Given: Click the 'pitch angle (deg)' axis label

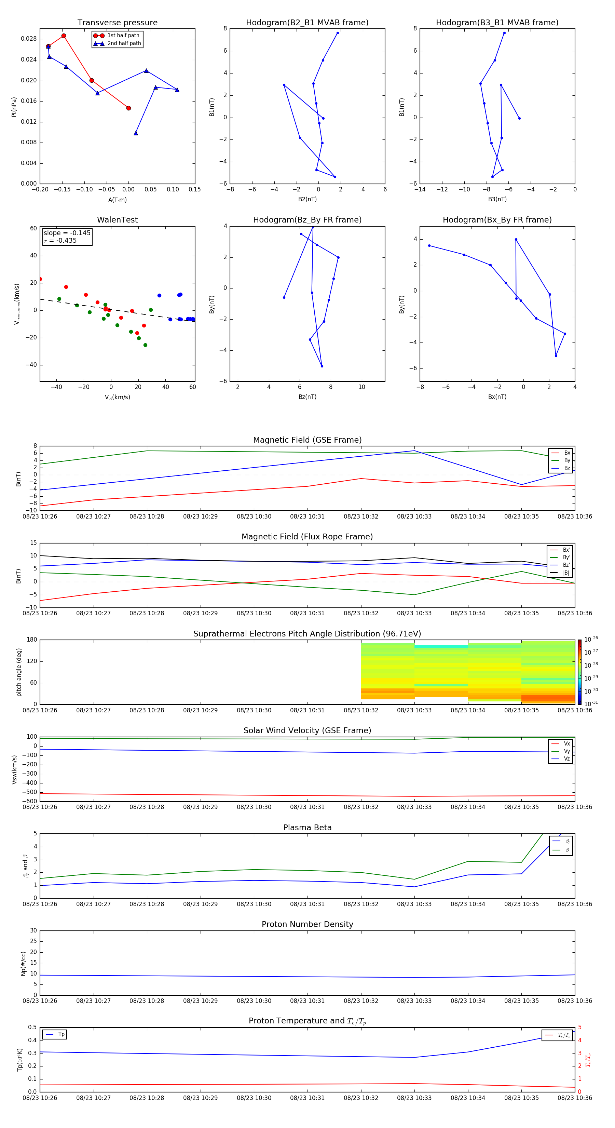Looking at the screenshot, I should point(19,672).
